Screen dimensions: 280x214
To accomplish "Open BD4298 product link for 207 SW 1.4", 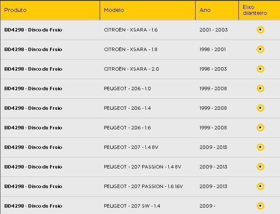I will tap(33, 206).
